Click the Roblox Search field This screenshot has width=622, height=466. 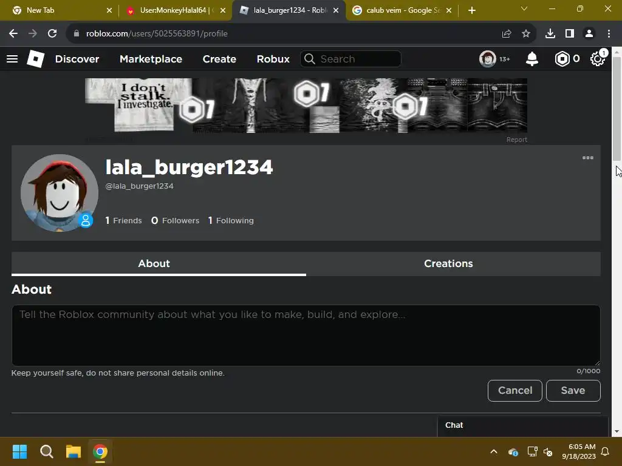(x=350, y=59)
